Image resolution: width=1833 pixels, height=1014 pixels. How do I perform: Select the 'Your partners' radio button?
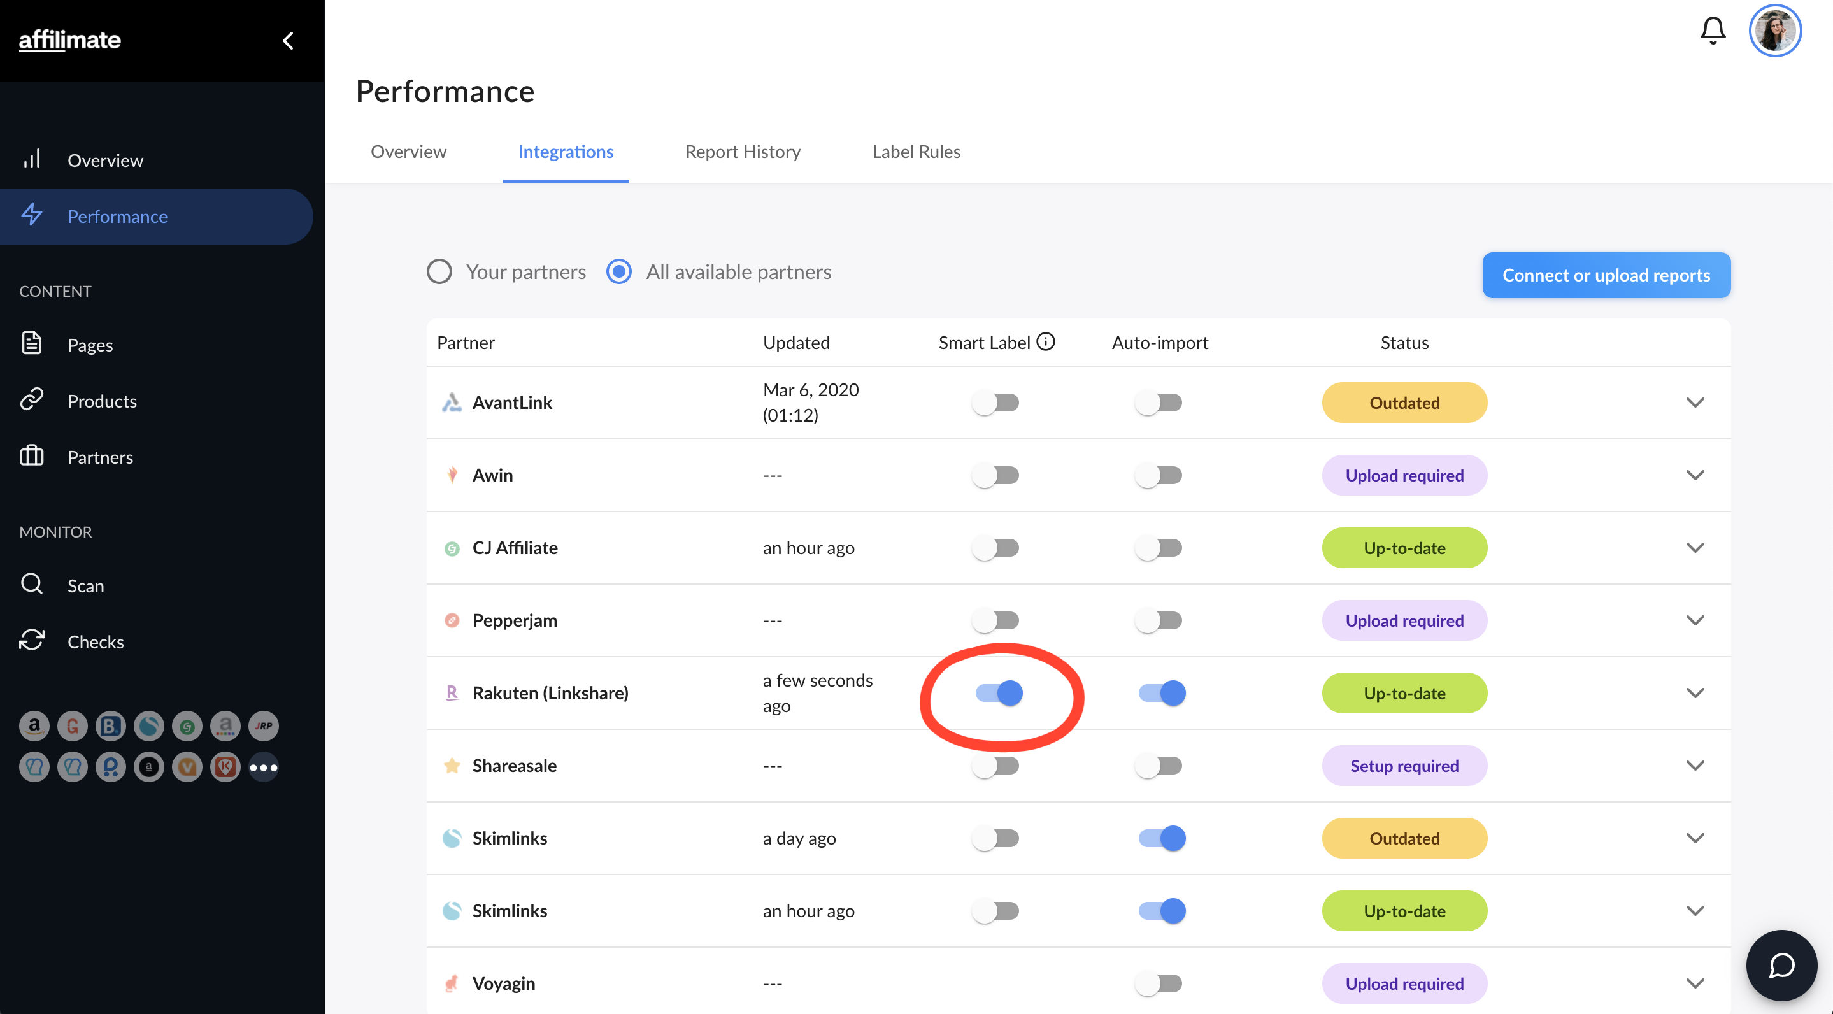click(x=439, y=271)
